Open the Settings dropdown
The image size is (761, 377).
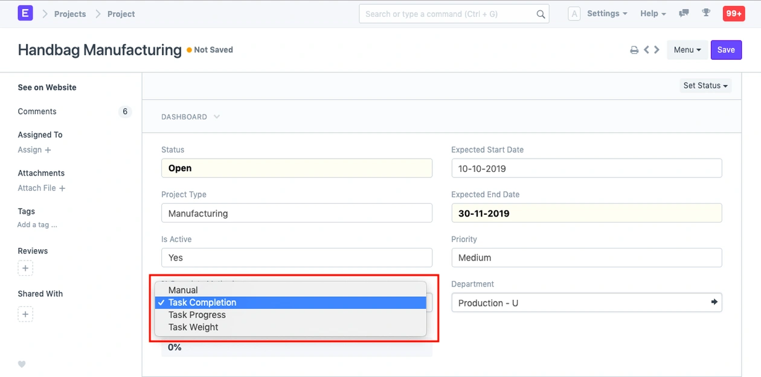[x=606, y=13]
